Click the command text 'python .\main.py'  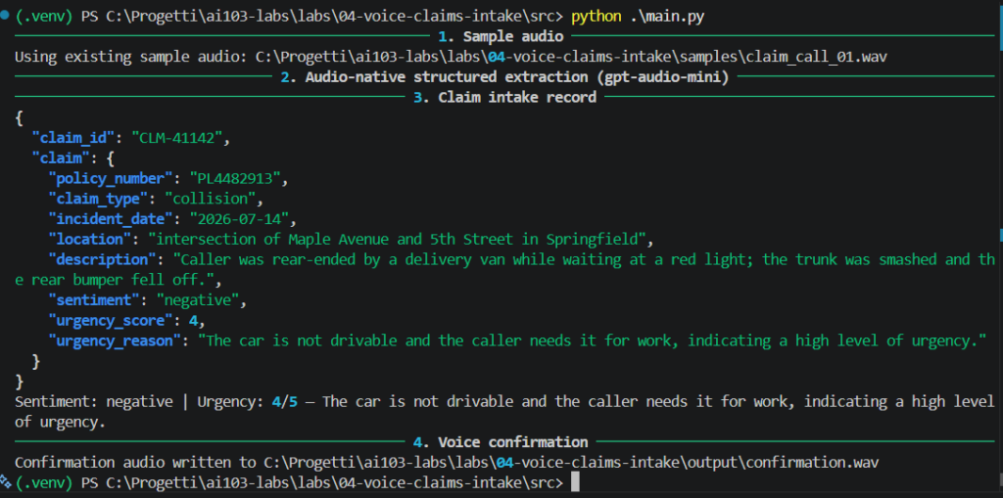pos(638,17)
